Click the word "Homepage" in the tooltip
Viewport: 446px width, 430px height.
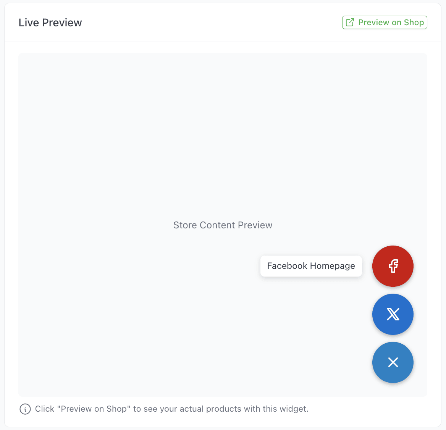click(332, 266)
